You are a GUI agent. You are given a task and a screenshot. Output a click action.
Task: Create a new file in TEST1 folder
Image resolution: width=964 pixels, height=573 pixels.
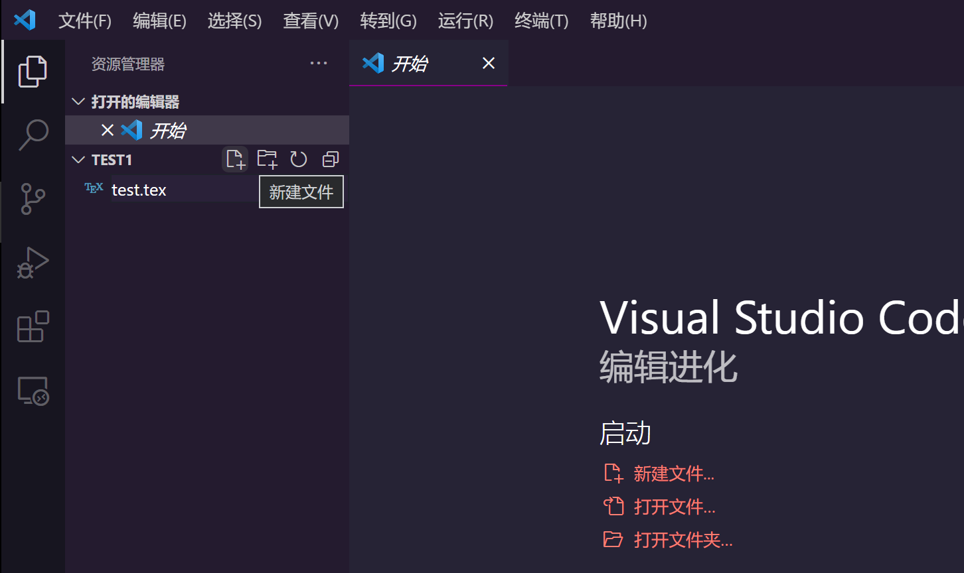tap(234, 159)
